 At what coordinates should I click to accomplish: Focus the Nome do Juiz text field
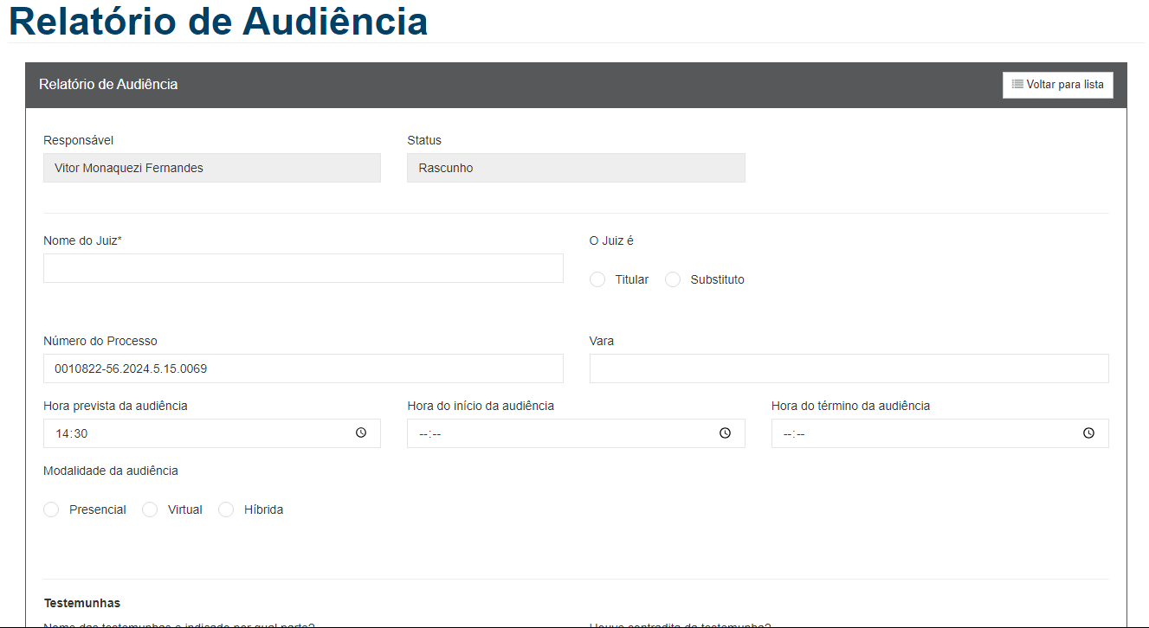[x=303, y=268]
